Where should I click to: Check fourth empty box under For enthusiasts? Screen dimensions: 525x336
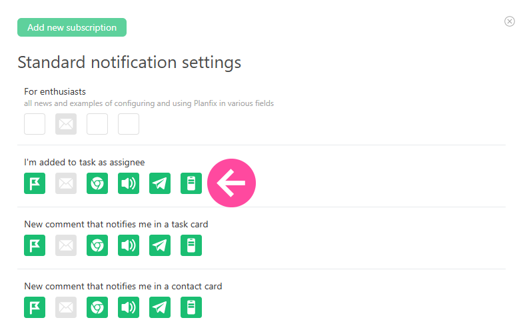point(129,124)
